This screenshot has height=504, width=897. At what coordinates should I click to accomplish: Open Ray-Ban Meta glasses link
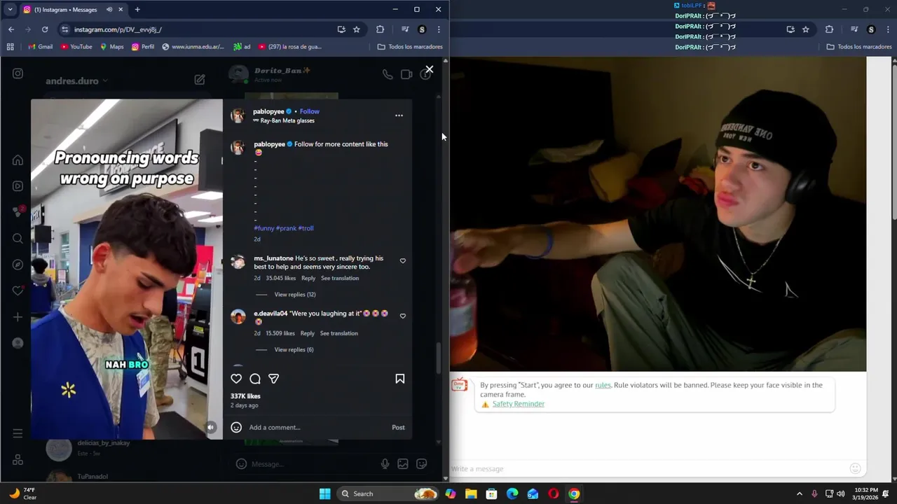287,120
